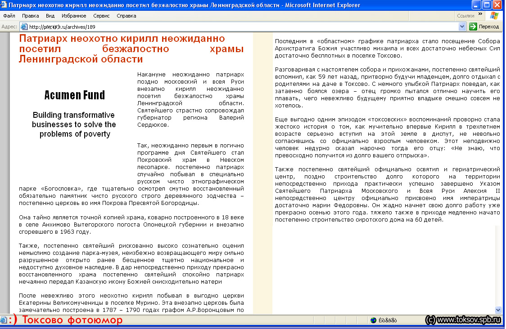Open the Вид menu
This screenshot has width=506, height=329.
(50, 16)
